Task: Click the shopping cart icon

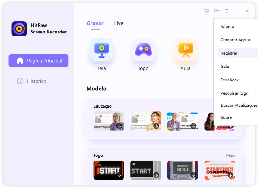Action: (206, 11)
